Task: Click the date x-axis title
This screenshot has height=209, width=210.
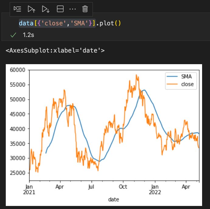Action: (x=114, y=200)
